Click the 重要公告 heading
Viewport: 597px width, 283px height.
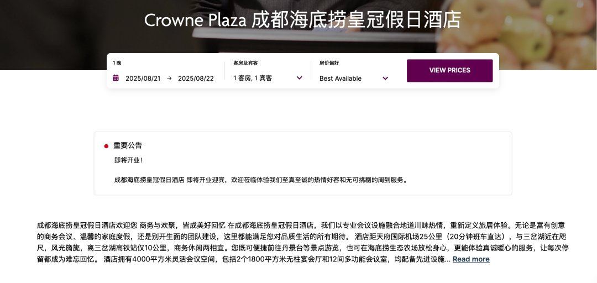[x=128, y=145]
